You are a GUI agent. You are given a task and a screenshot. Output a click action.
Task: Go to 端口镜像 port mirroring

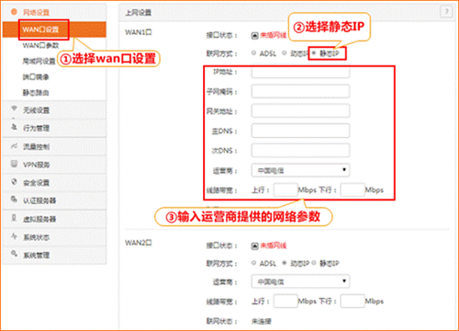coord(36,76)
